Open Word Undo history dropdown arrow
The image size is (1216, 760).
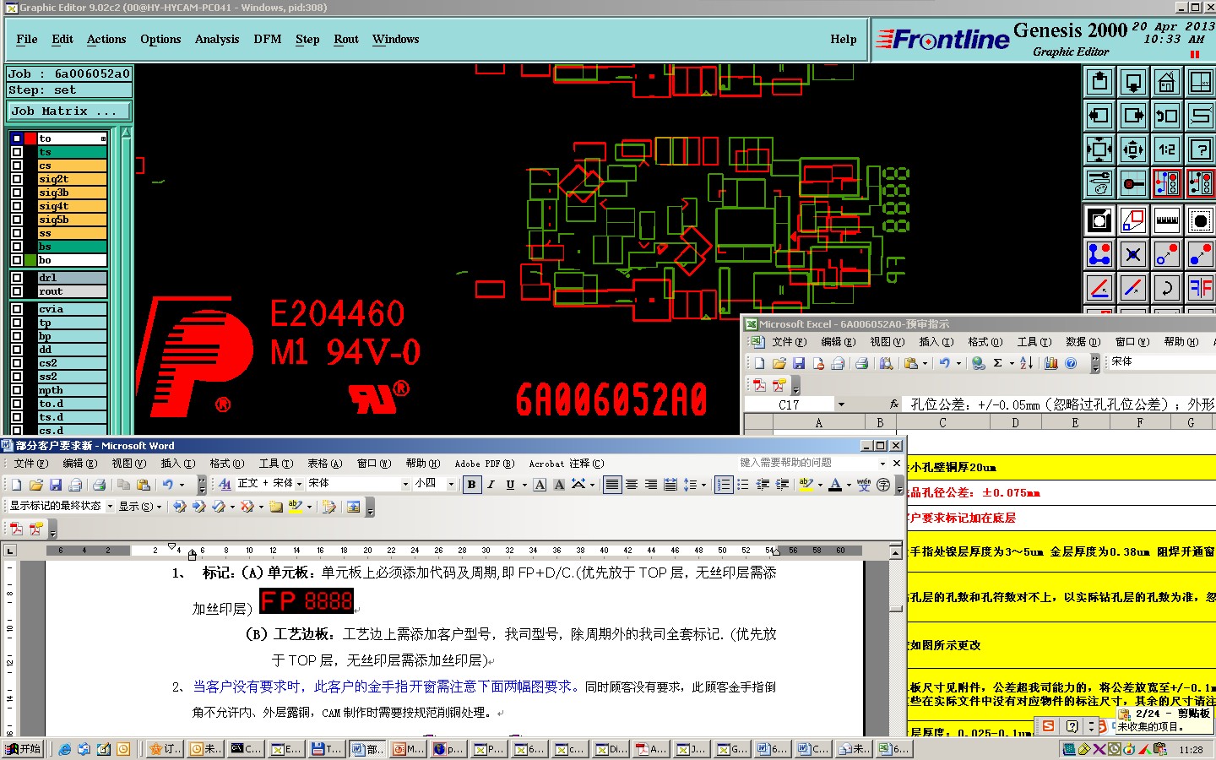click(181, 485)
